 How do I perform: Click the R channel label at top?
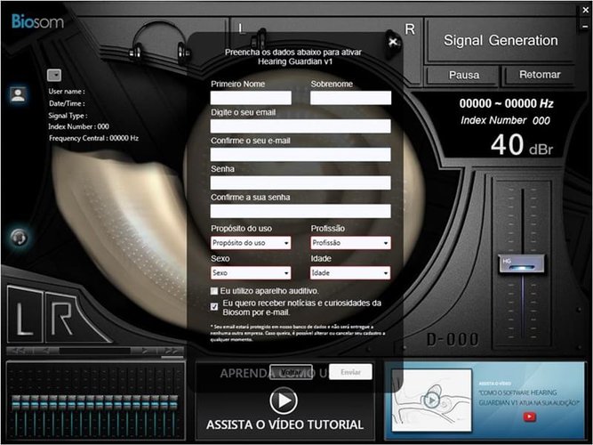410,29
